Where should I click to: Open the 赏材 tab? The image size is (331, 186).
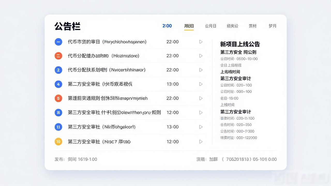pyautogui.click(x=253, y=26)
